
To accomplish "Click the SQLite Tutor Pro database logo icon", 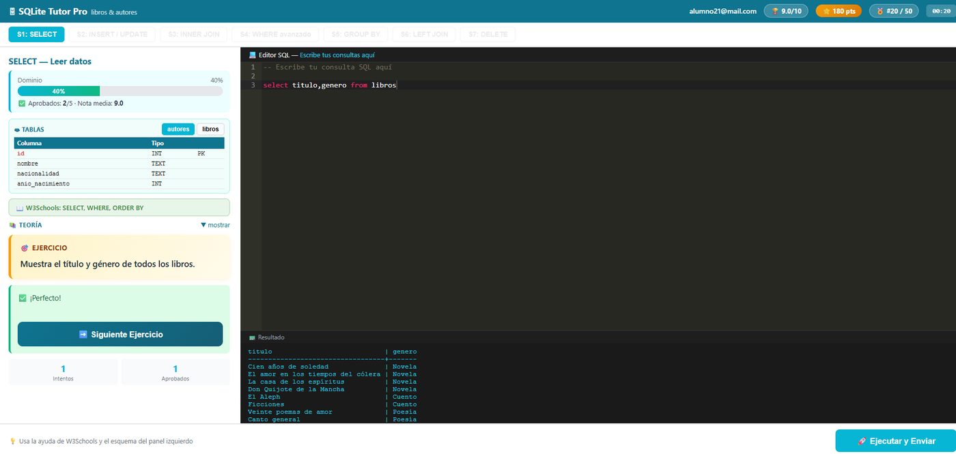I will coord(12,12).
